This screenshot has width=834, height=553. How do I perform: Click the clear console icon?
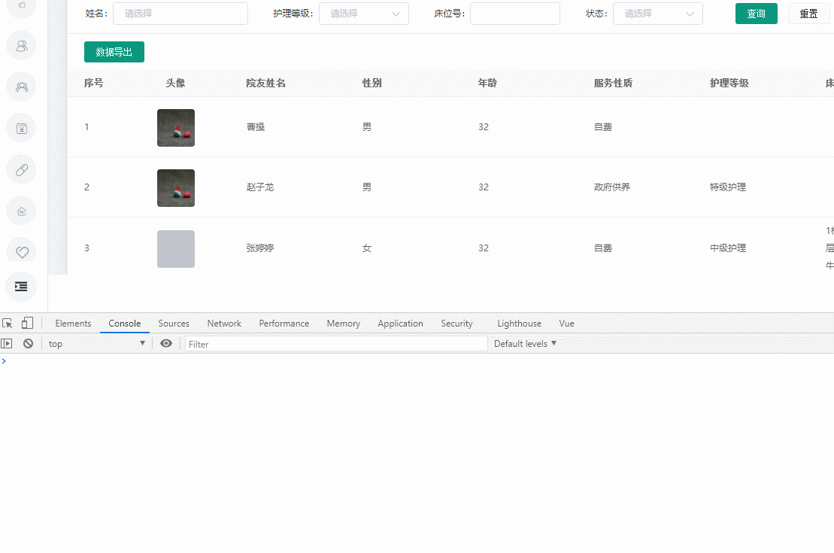pyautogui.click(x=28, y=343)
